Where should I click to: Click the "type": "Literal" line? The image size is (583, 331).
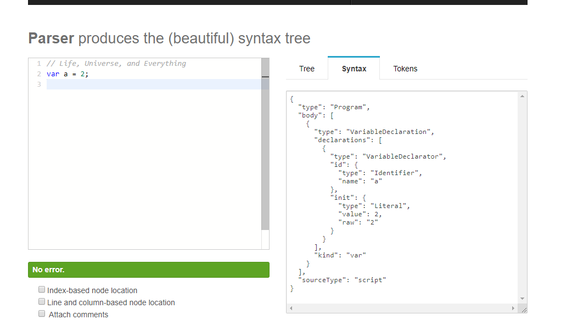[x=374, y=206]
